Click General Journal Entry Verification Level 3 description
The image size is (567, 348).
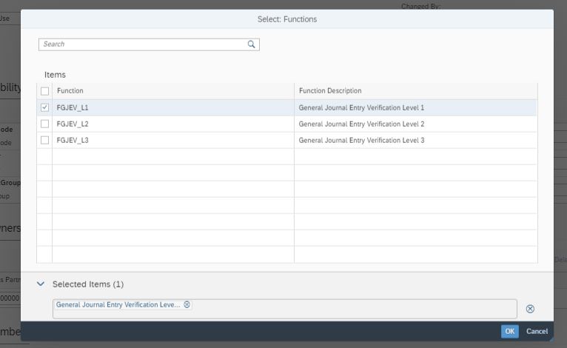pyautogui.click(x=361, y=140)
